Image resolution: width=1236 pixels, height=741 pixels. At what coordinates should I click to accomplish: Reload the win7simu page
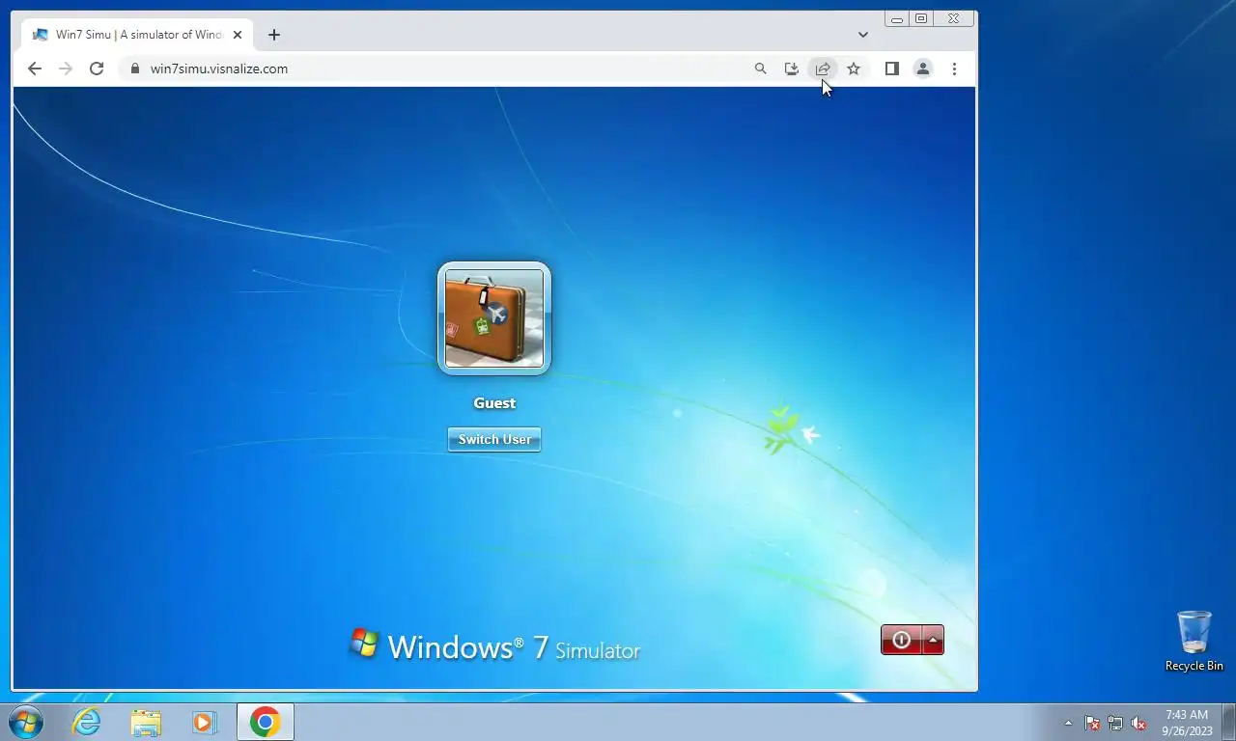[x=97, y=69]
